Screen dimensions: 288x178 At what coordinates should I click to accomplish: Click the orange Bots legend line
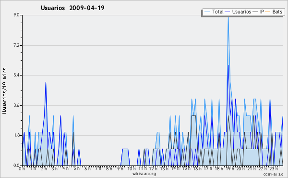(x=268, y=12)
